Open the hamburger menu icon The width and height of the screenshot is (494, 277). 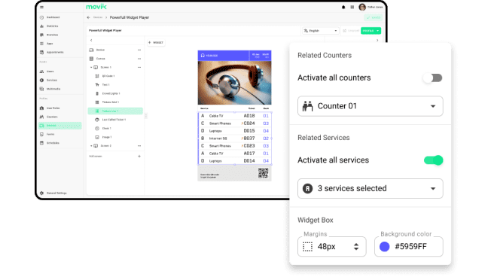pos(41,7)
